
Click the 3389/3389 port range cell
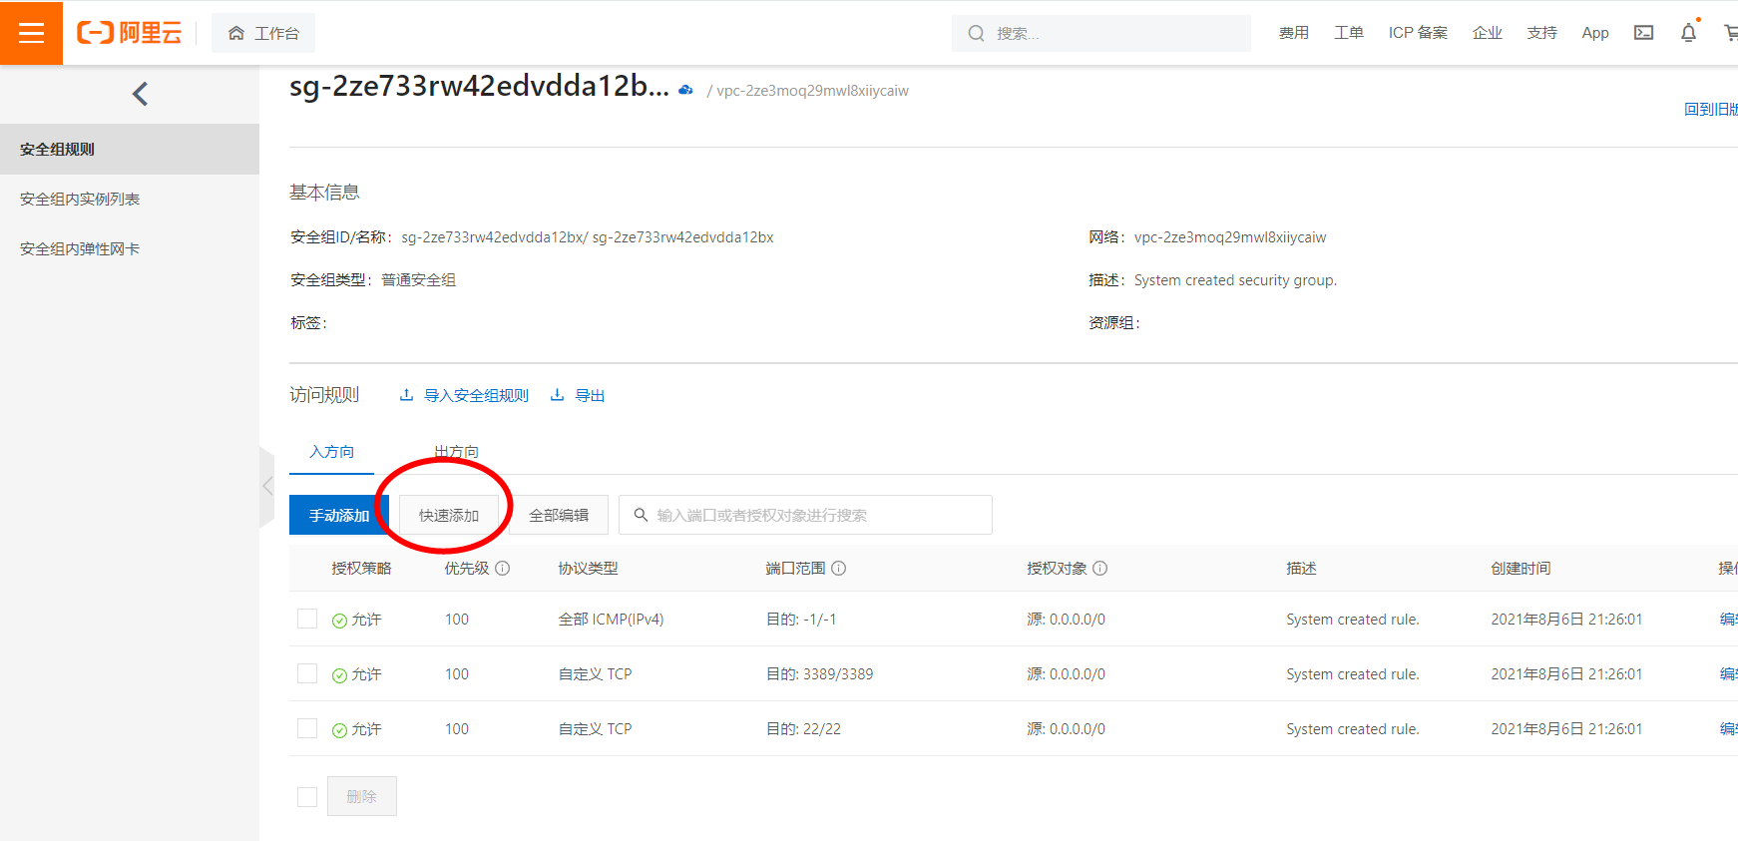point(820,674)
